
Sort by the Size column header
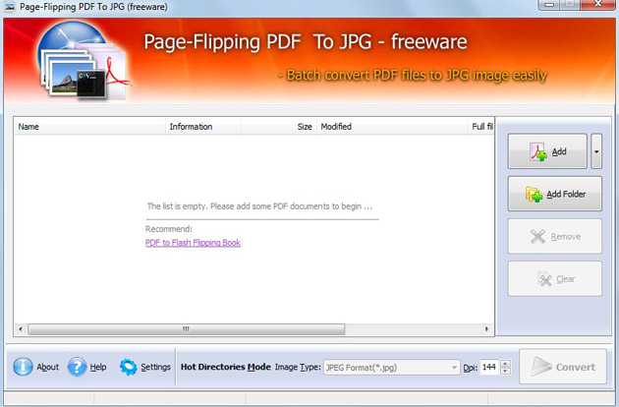point(279,127)
